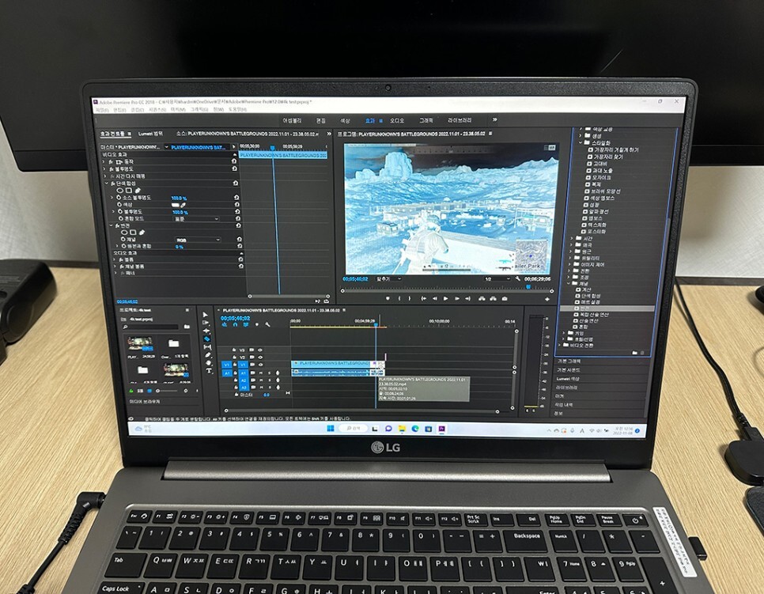Toggle V3 track lock
Screen dimensions: 764x594
(x=234, y=350)
